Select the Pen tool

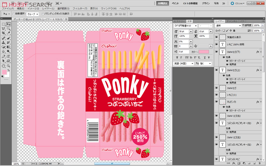point(3,56)
